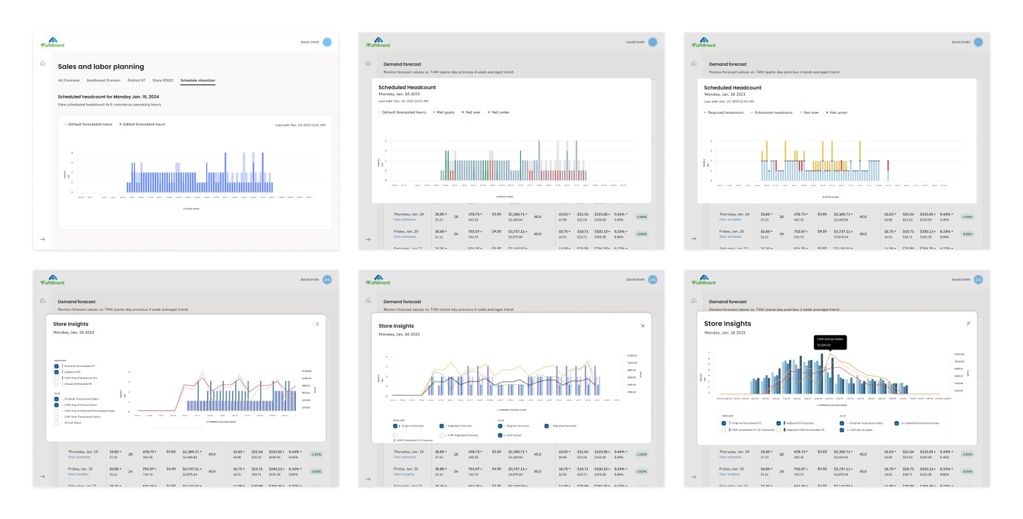Close Store Insights dialog showing L4W Actual Sales tooltip

pos(968,323)
